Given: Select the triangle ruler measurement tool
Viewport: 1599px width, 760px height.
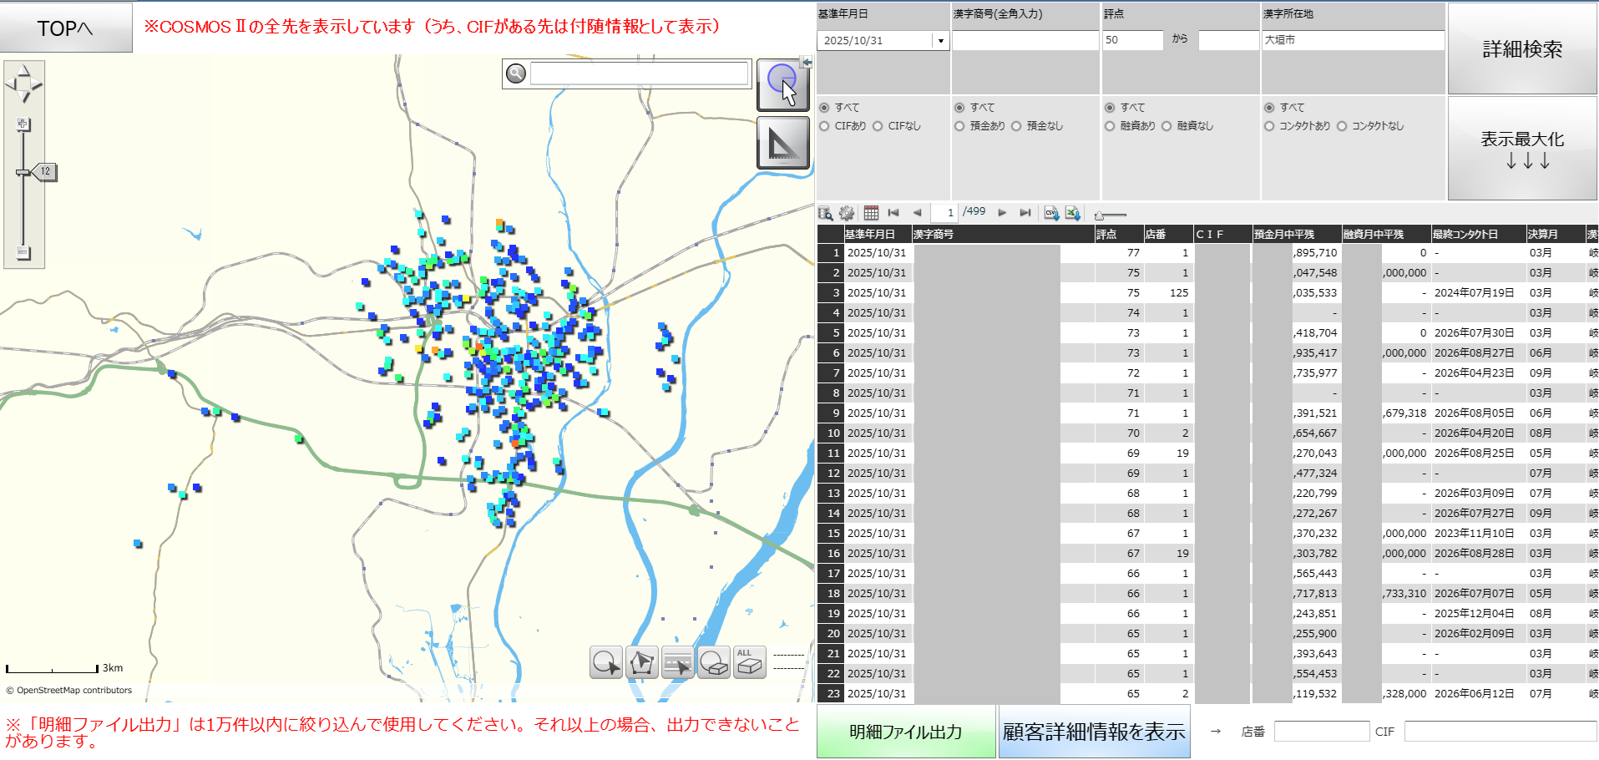Looking at the screenshot, I should pos(782,143).
